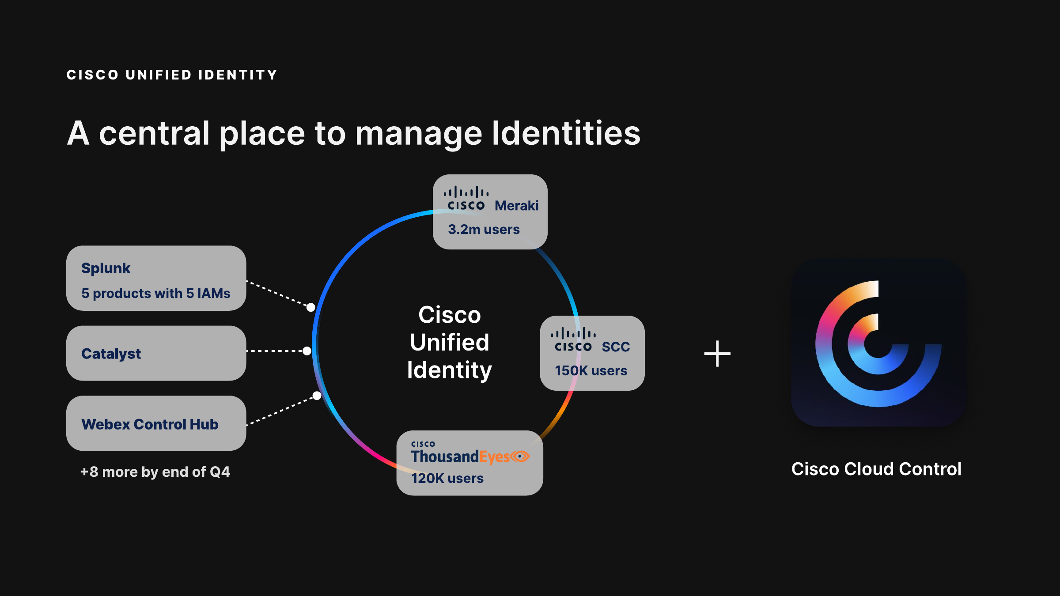Select the Catalyst card
This screenshot has height=596, width=1060.
tap(156, 353)
